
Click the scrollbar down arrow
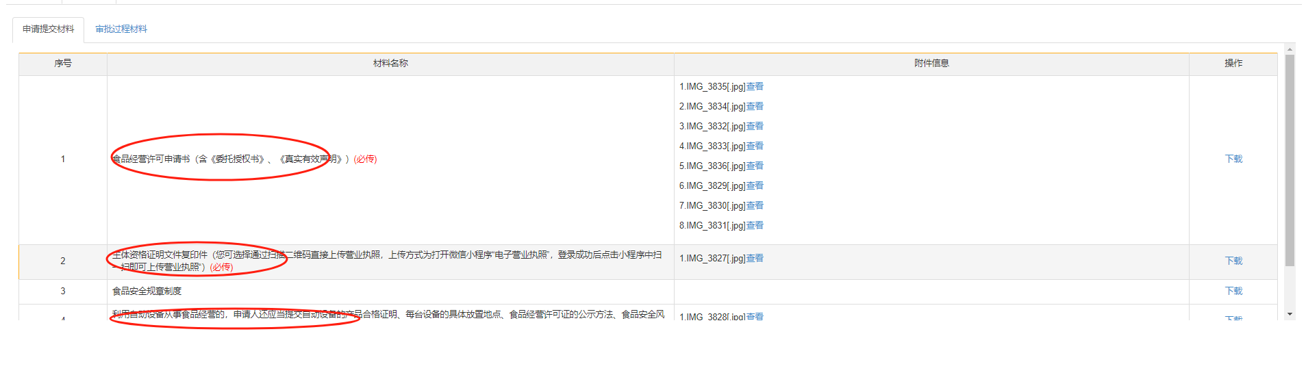[x=1290, y=314]
